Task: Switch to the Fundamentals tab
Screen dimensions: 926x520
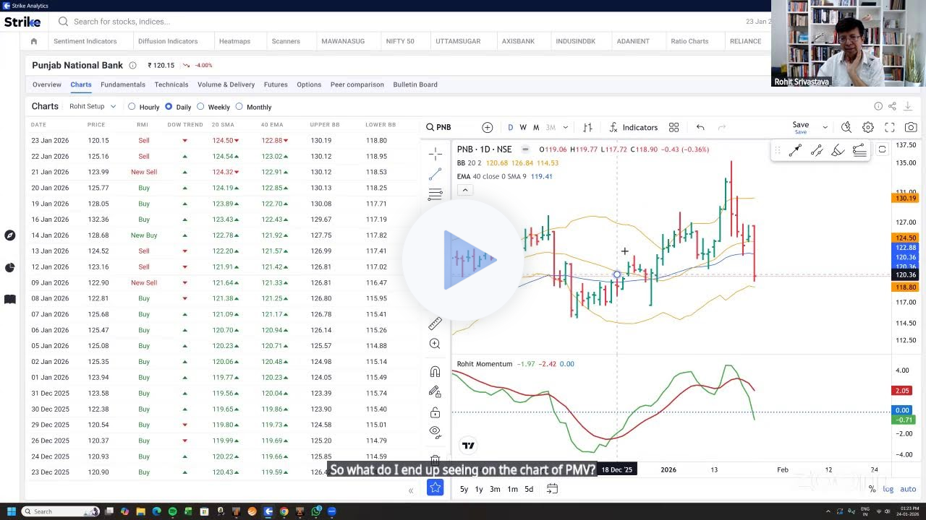Action: (x=122, y=84)
